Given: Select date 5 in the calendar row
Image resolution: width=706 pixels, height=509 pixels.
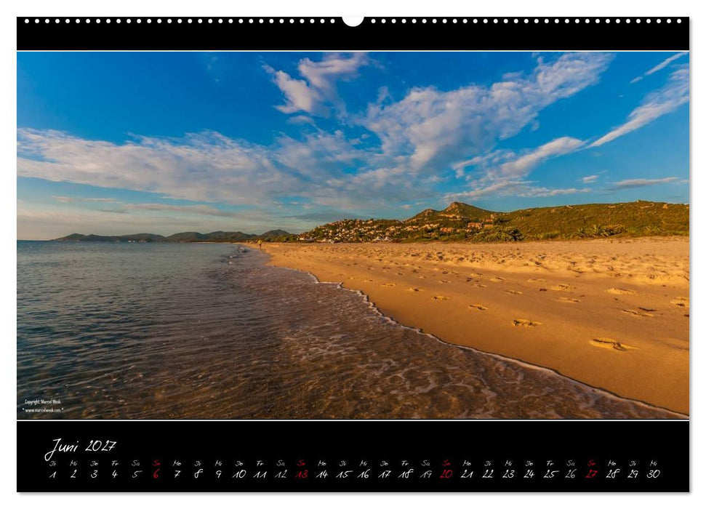Looking at the screenshot, I should pos(136,474).
